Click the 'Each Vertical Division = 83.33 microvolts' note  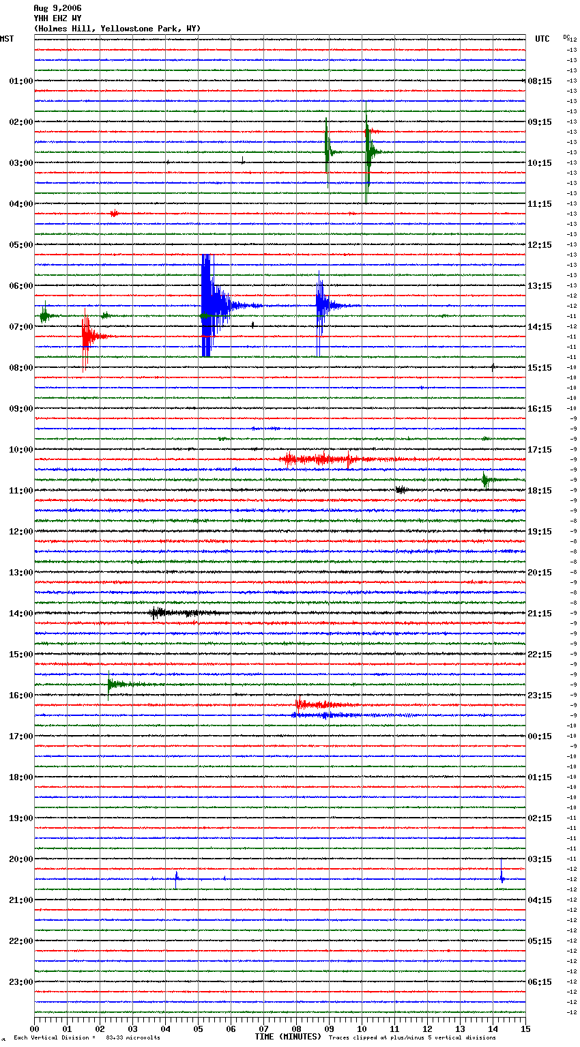click(87, 1038)
